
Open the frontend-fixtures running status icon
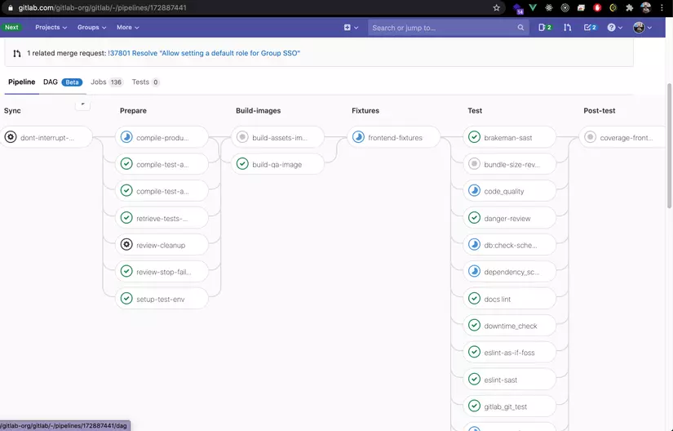358,137
